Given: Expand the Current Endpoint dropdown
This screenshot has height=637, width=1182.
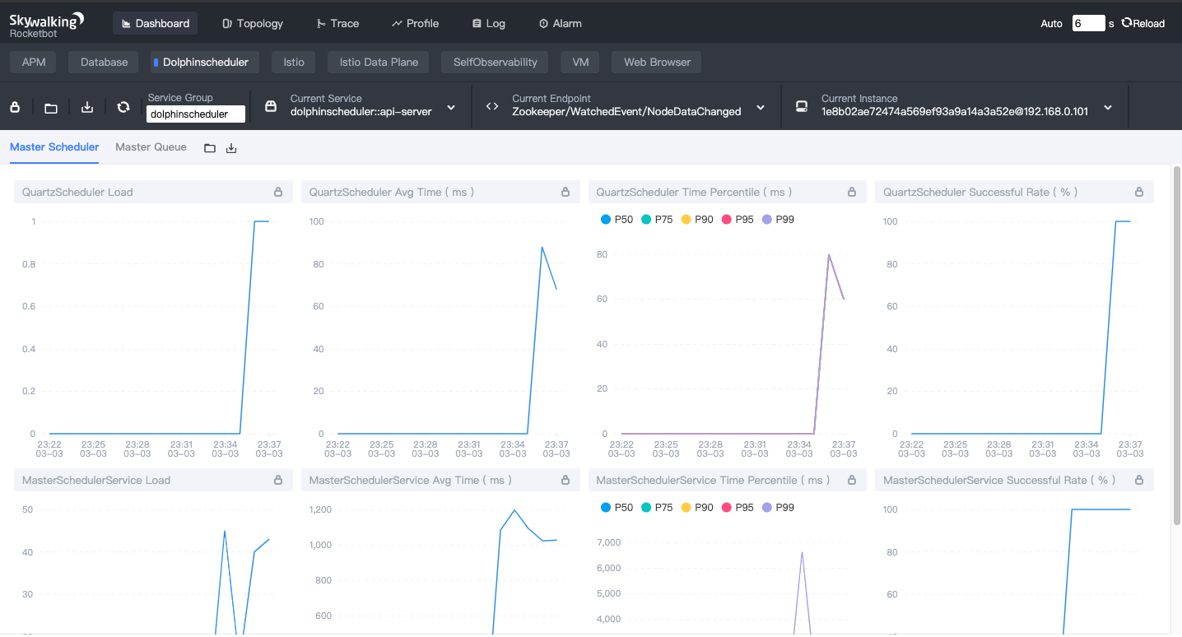Looking at the screenshot, I should point(761,107).
